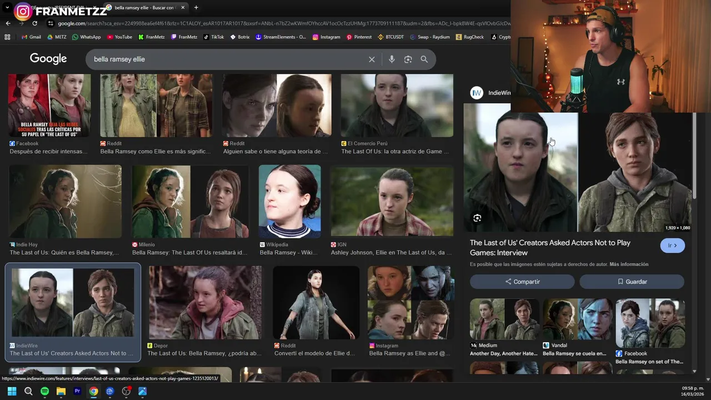
Task: Open Spotify from the taskbar
Action: [x=44, y=391]
